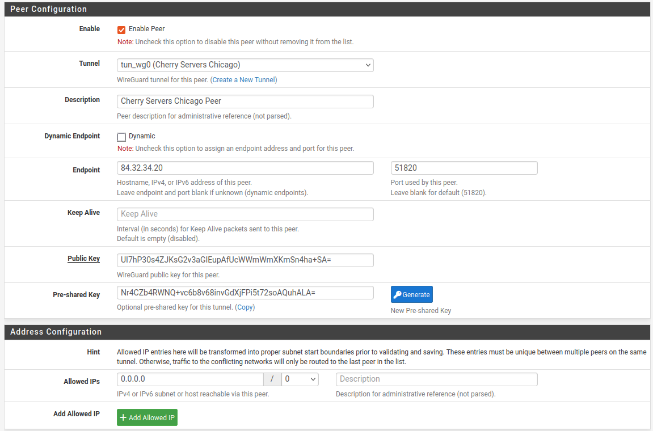Click the Pre-shared Key input field
This screenshot has height=431, width=653.
[245, 293]
